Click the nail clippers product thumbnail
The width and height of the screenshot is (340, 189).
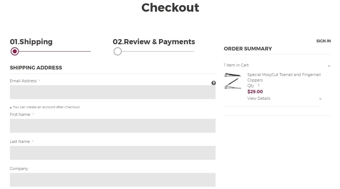pyautogui.click(x=232, y=81)
